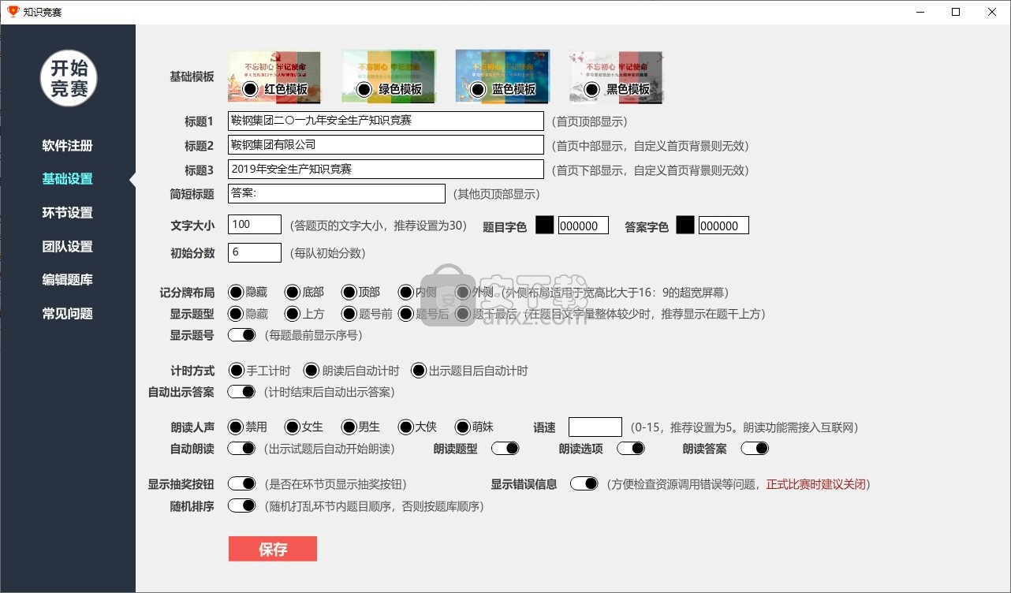Open 常见问题 in the sidebar

pyautogui.click(x=68, y=314)
